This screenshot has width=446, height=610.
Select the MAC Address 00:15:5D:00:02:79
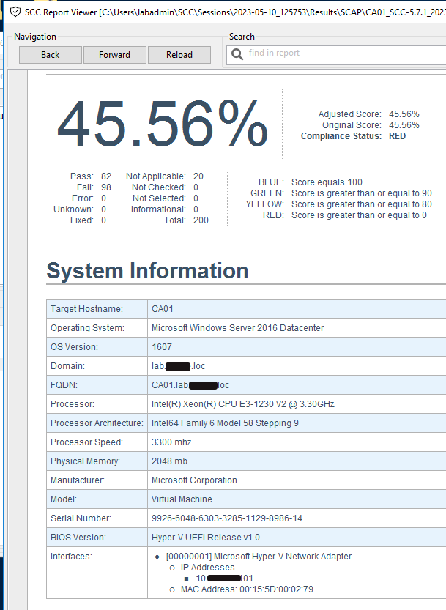click(247, 589)
